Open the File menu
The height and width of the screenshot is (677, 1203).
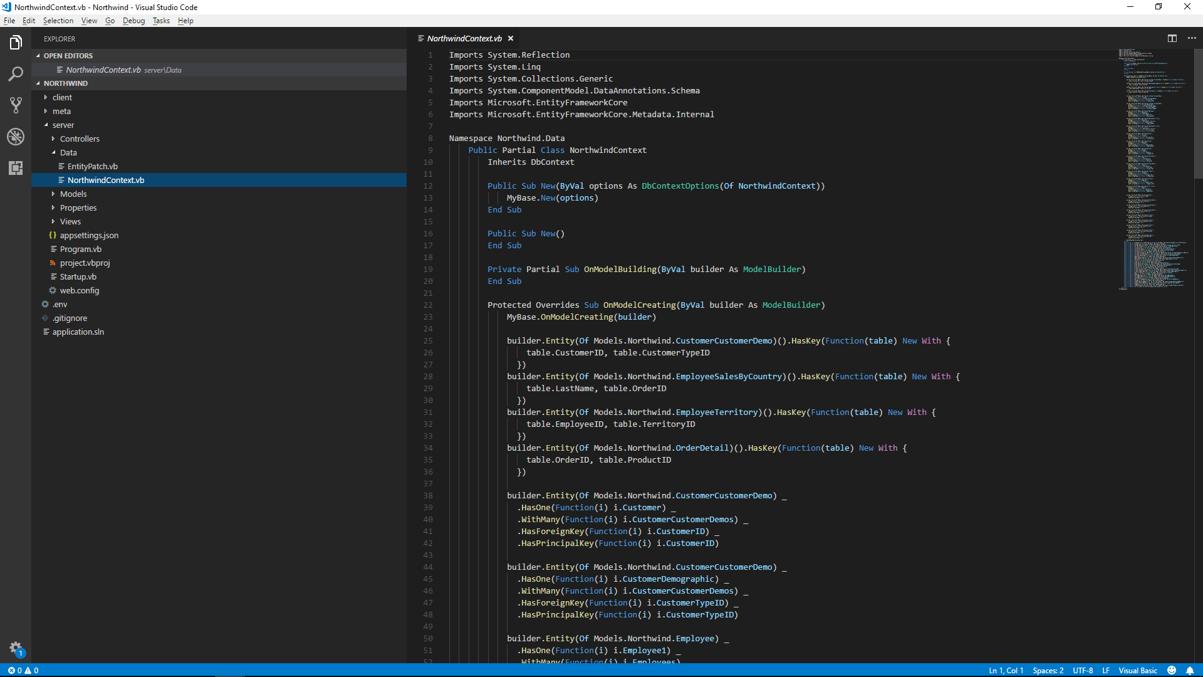[9, 21]
